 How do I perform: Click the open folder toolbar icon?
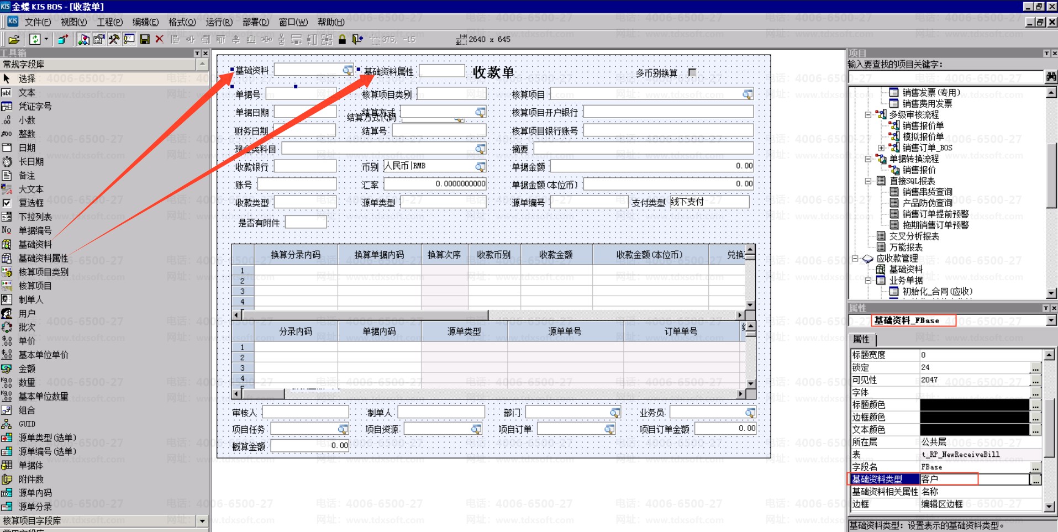click(x=14, y=39)
